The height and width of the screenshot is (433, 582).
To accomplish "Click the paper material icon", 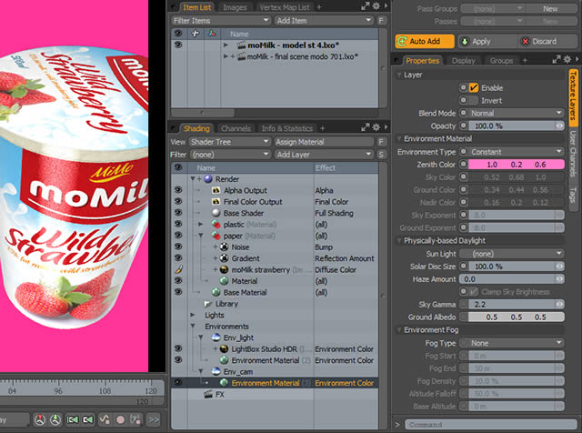I will pyautogui.click(x=216, y=236).
